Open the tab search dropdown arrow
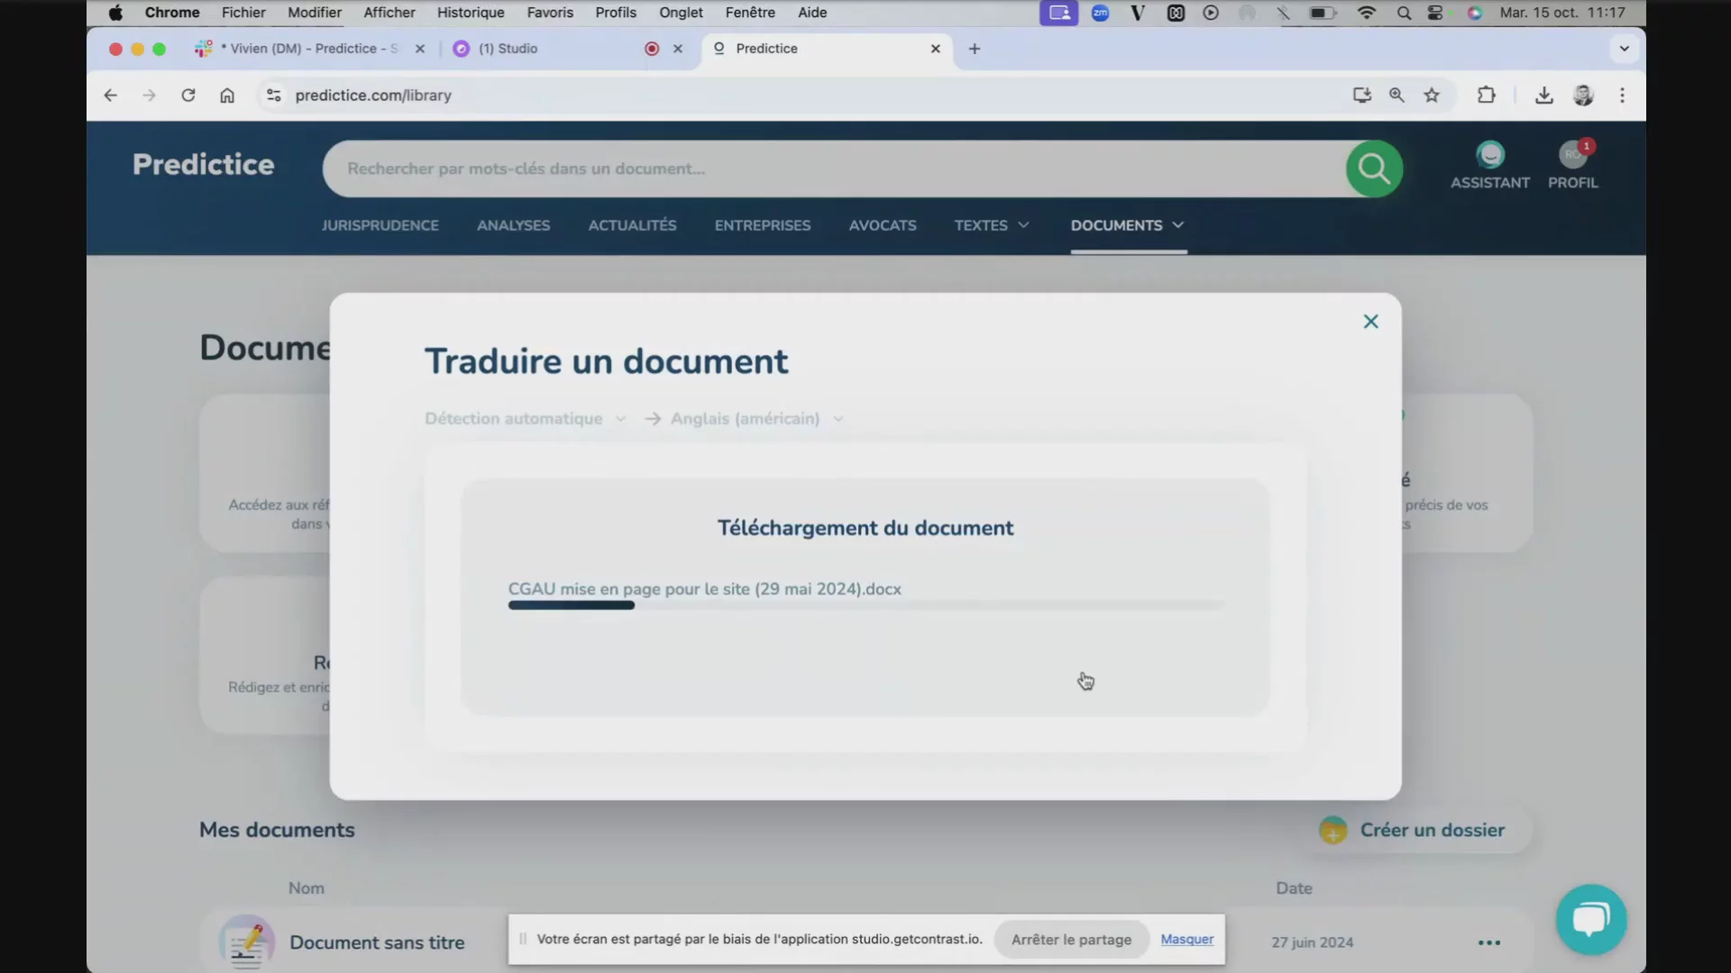Screen dimensions: 1731x973 tap(1624, 49)
